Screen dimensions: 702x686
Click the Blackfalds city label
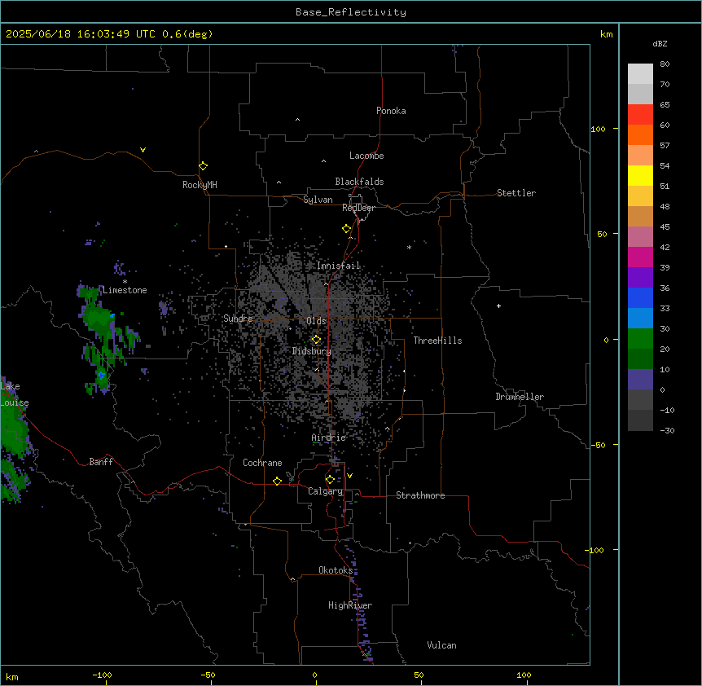359,182
